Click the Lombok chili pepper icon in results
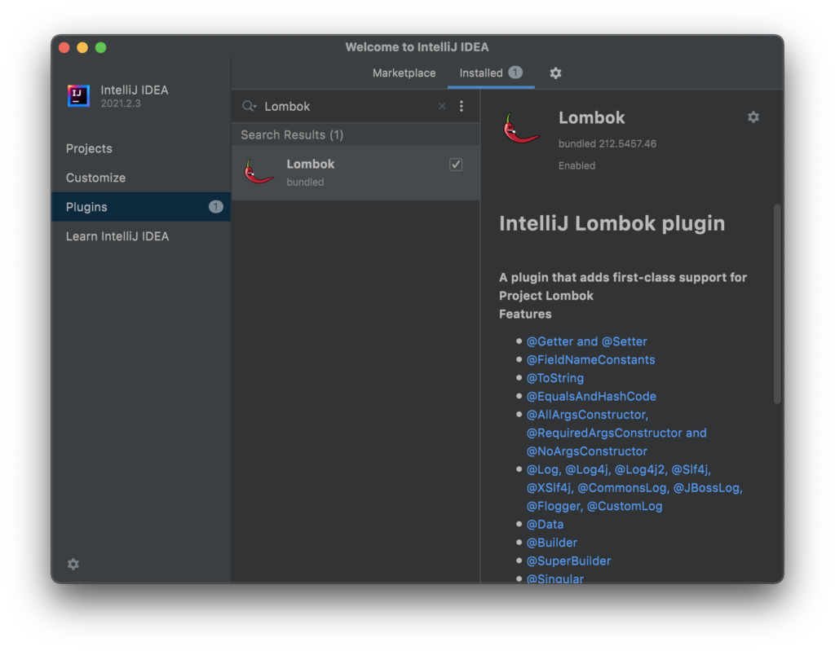This screenshot has height=651, width=835. [259, 172]
